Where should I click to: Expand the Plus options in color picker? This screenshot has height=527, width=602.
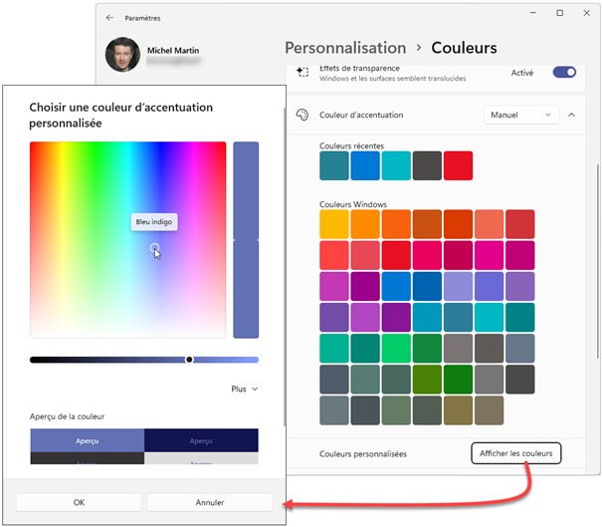(x=244, y=390)
